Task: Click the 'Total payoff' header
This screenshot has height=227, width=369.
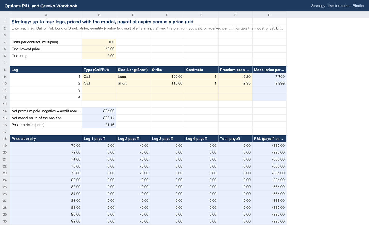Action: point(235,138)
